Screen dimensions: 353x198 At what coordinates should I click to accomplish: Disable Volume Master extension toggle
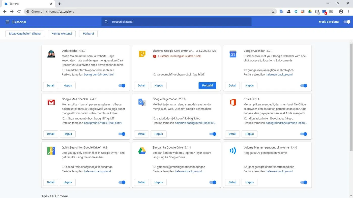pos(304,182)
